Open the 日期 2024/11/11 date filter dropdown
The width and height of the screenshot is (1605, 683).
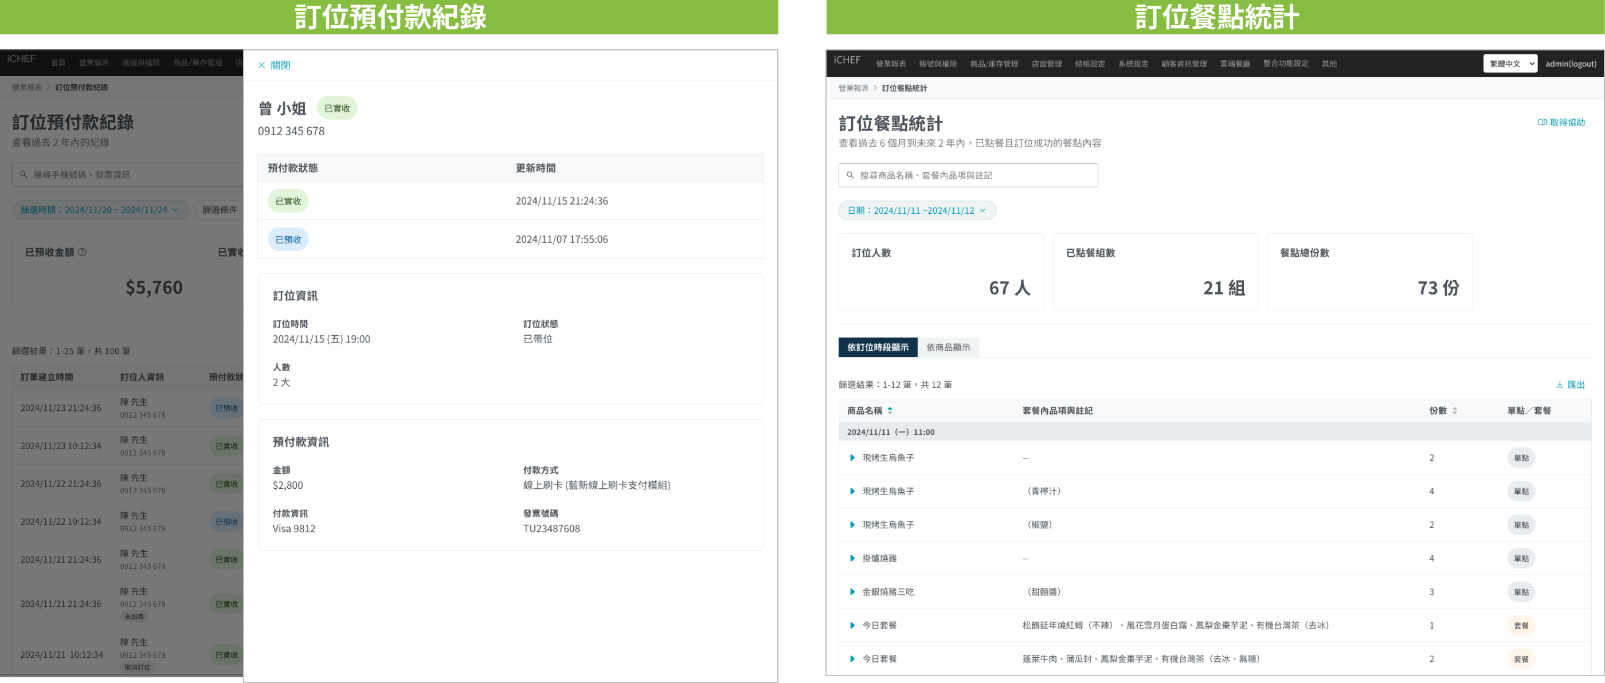[917, 210]
